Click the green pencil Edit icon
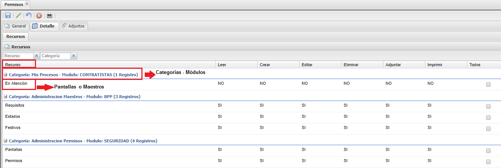This screenshot has width=501, height=168. (18, 16)
